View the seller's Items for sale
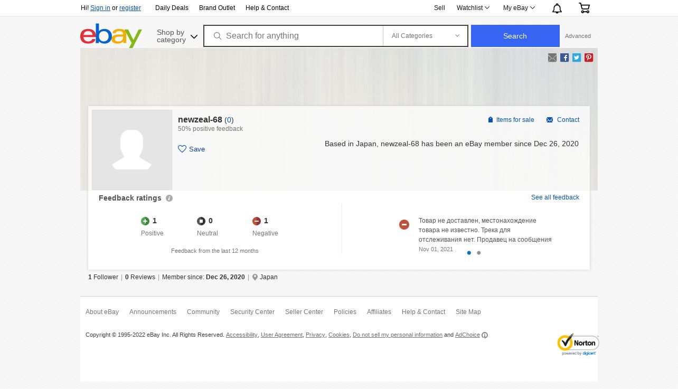Image resolution: width=678 pixels, height=389 pixels. (x=511, y=120)
